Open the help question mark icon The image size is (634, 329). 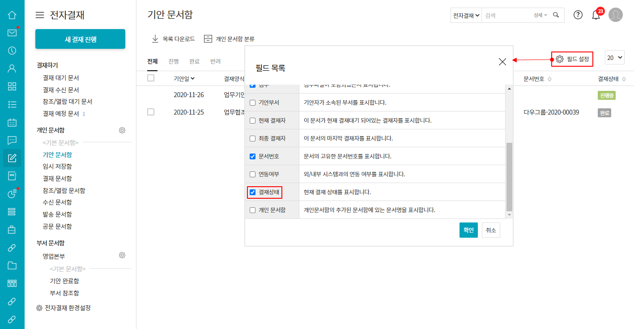[578, 15]
